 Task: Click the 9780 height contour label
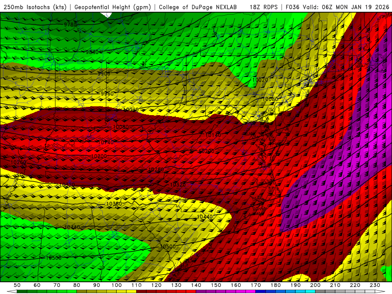70,24
